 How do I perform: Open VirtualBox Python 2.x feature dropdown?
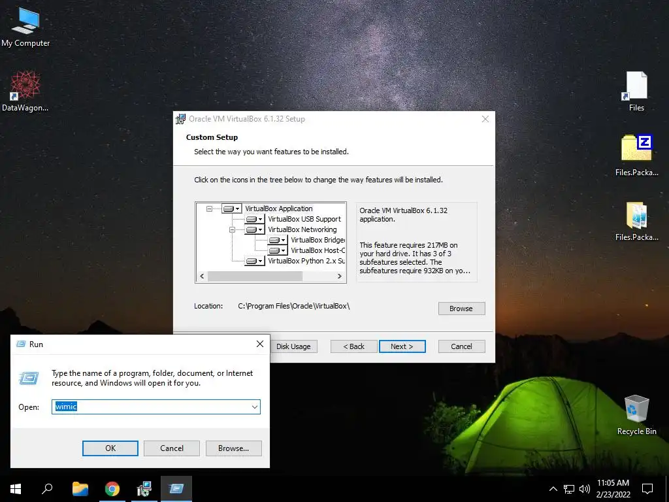point(255,261)
